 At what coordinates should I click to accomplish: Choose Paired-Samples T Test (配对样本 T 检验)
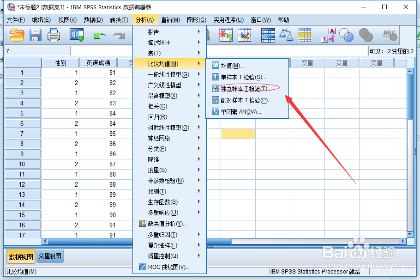point(247,100)
